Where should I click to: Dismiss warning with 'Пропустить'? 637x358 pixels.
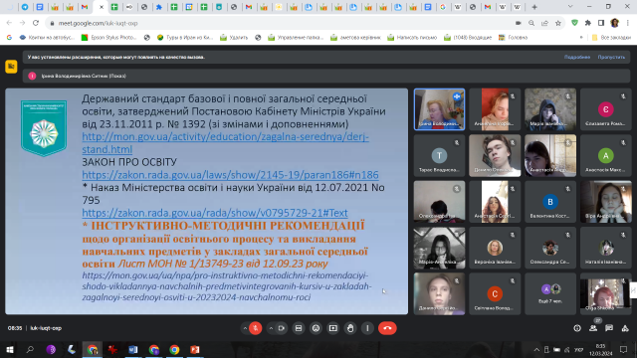pyautogui.click(x=611, y=58)
